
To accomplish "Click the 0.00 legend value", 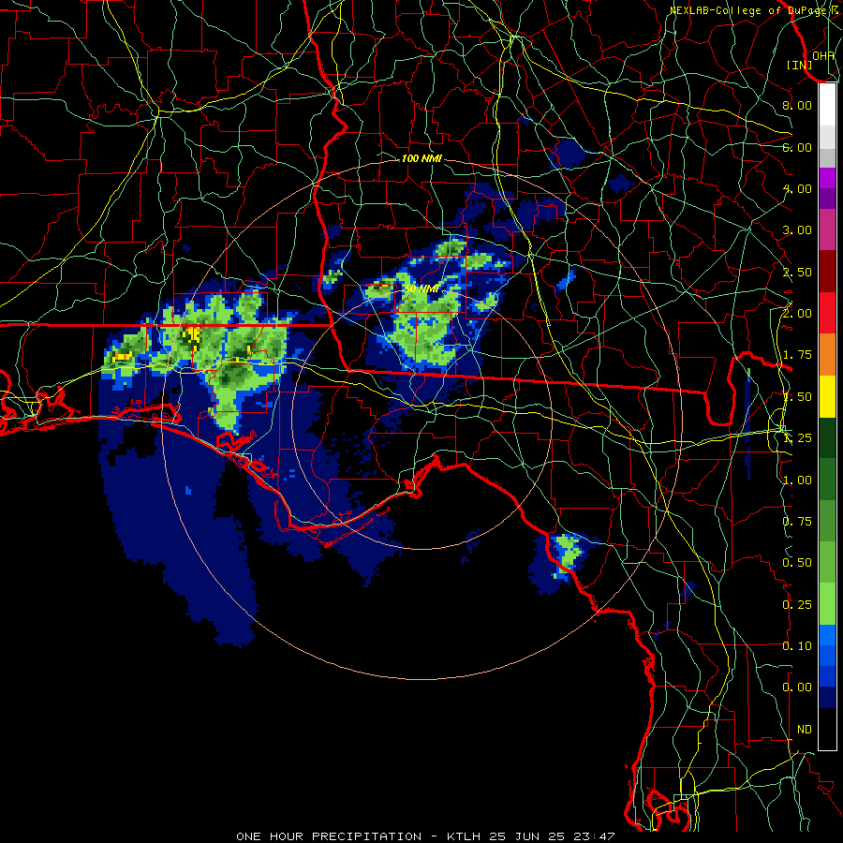I will [797, 688].
